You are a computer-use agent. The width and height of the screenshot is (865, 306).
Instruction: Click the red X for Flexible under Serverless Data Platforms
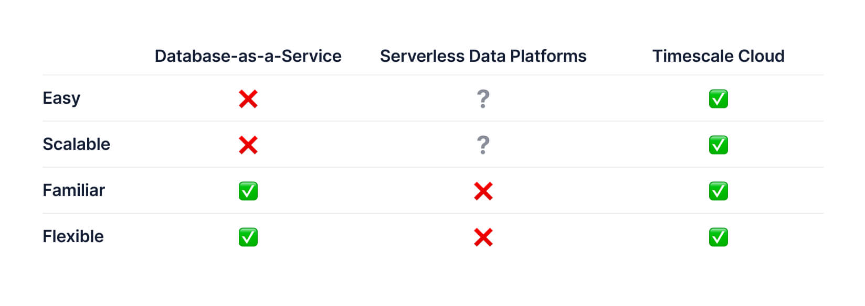483,237
